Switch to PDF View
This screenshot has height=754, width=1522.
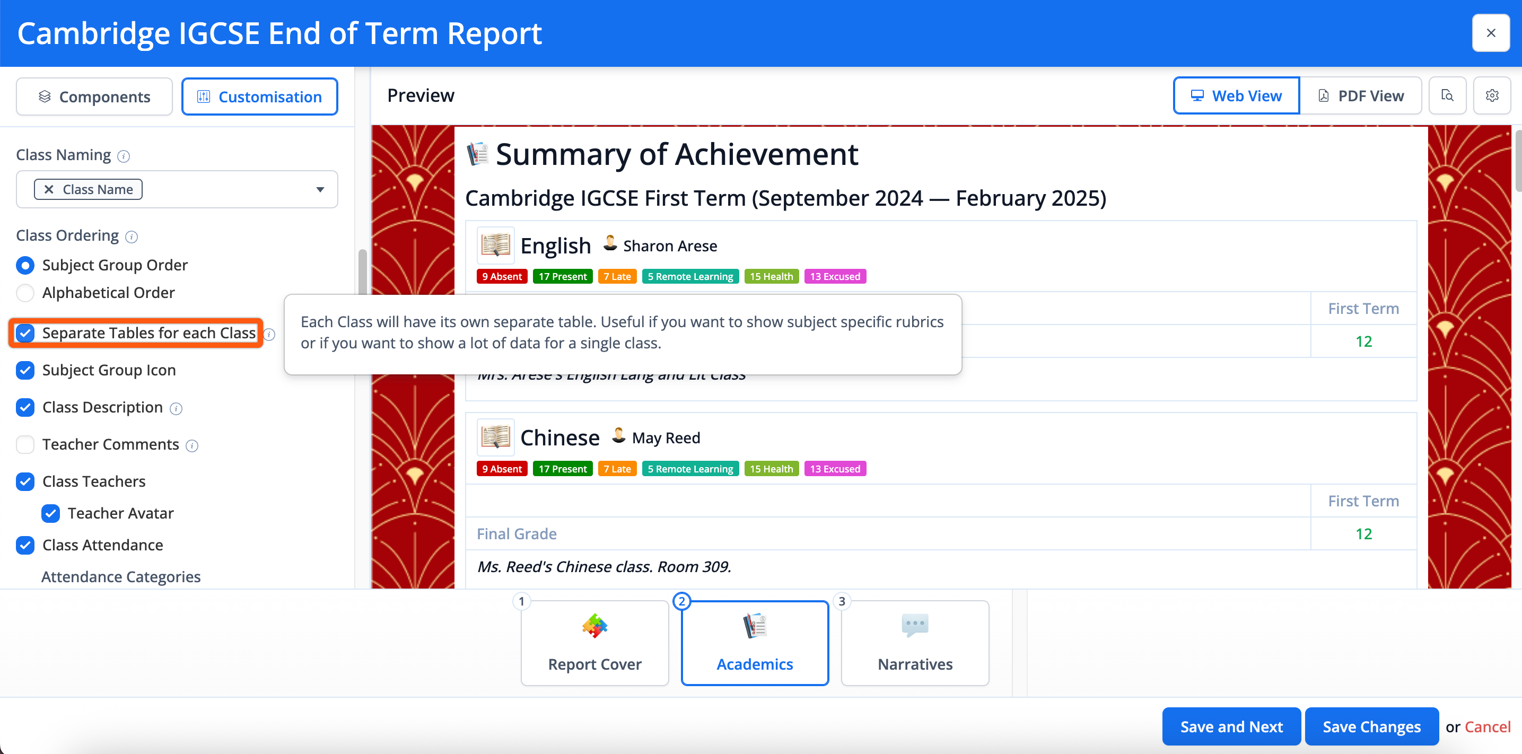pyautogui.click(x=1360, y=96)
